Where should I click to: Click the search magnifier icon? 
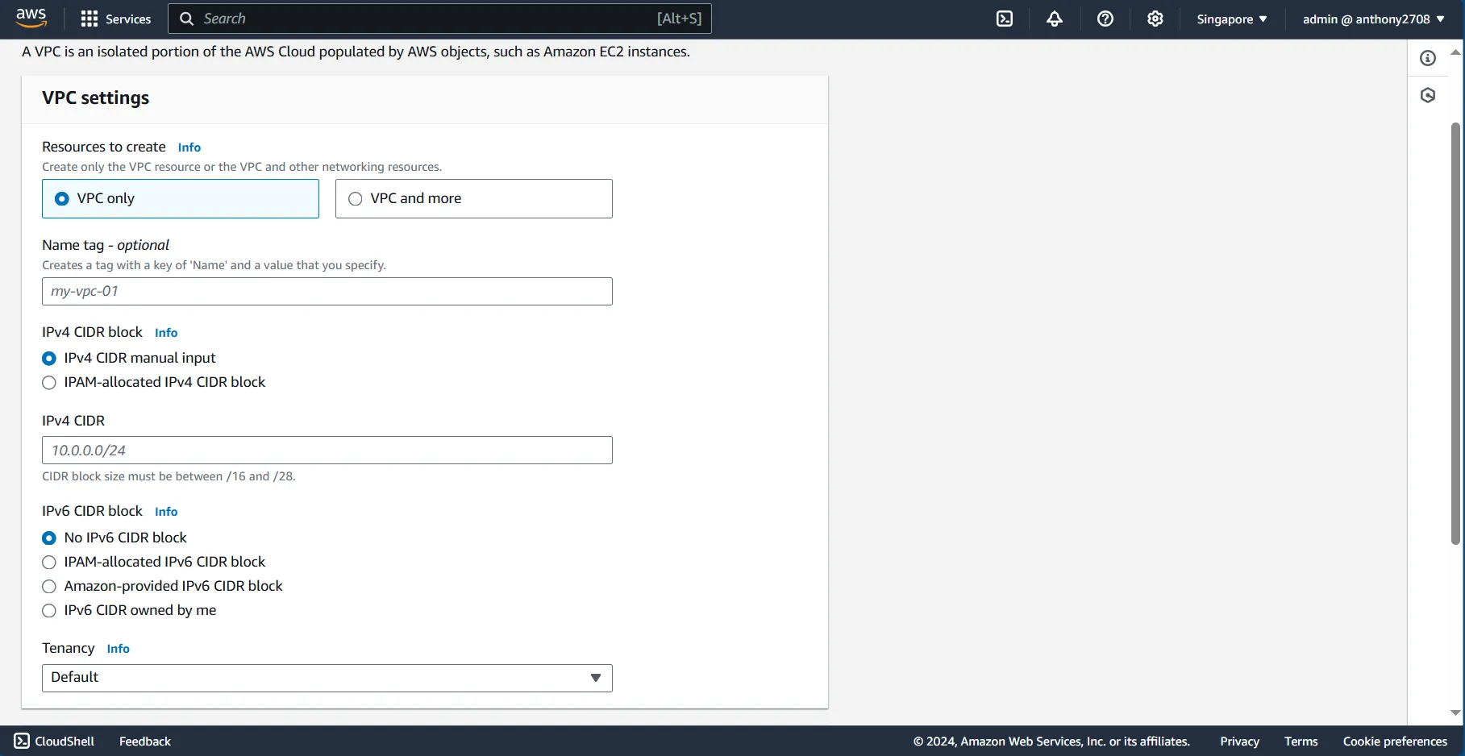(186, 19)
